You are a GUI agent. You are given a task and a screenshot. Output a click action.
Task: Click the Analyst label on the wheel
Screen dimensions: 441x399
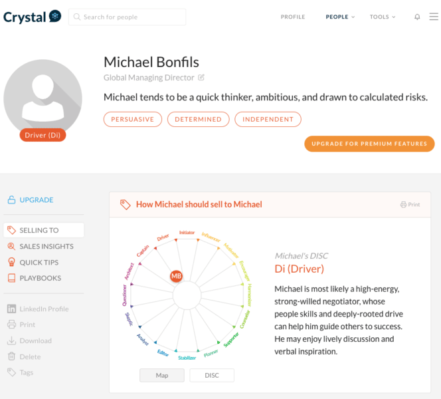[x=143, y=339]
